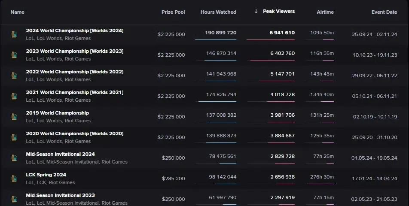The width and height of the screenshot is (409, 206).
Task: Open the Mid-Season Invitational 2023 event
Action: point(60,195)
